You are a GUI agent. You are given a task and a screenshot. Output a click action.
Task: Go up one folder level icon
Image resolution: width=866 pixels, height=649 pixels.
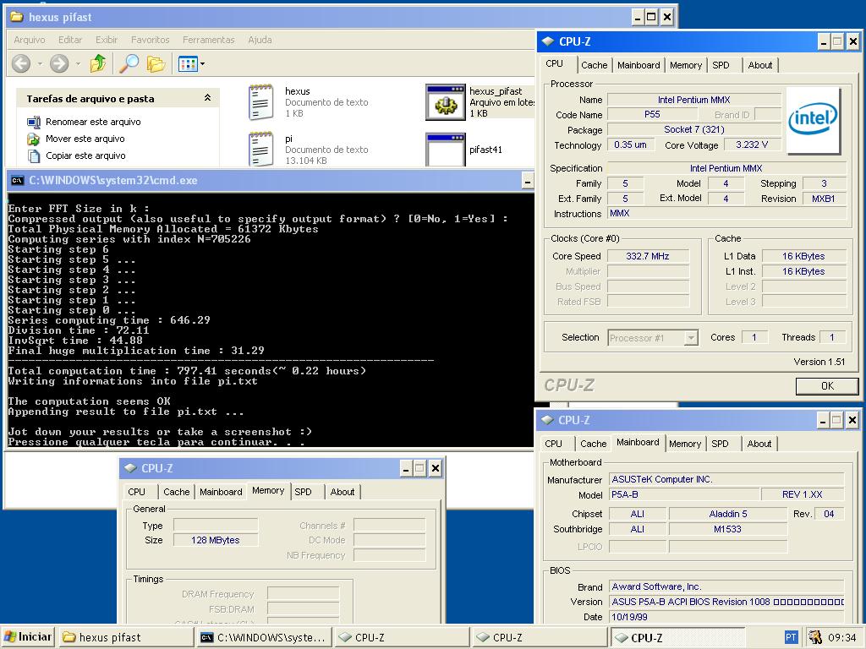98,63
